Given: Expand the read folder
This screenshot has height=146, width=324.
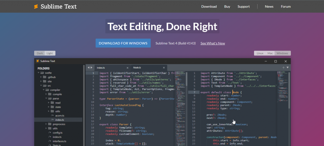Looking at the screenshot, I should pos(49,103).
